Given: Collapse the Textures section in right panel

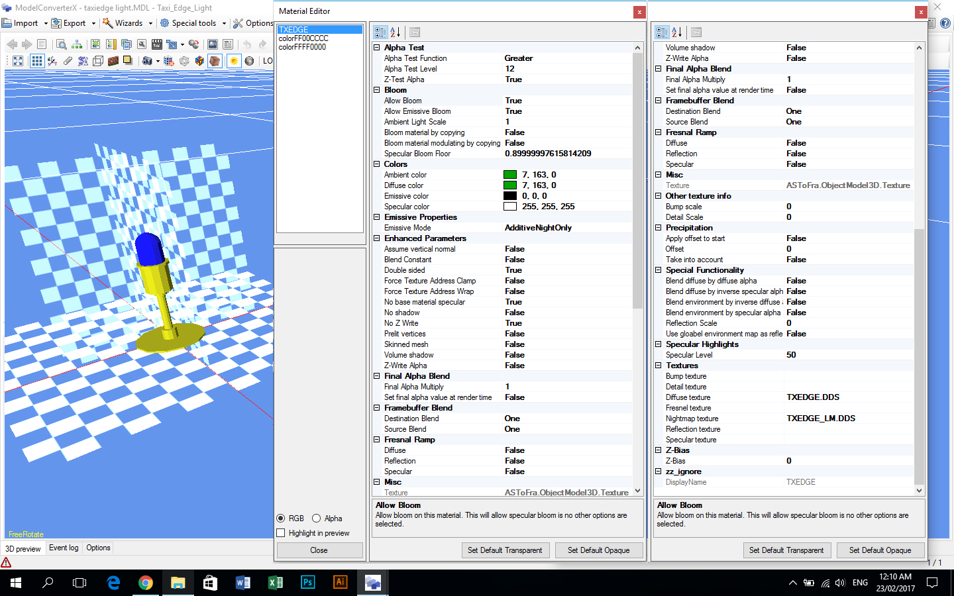Looking at the screenshot, I should (x=659, y=366).
